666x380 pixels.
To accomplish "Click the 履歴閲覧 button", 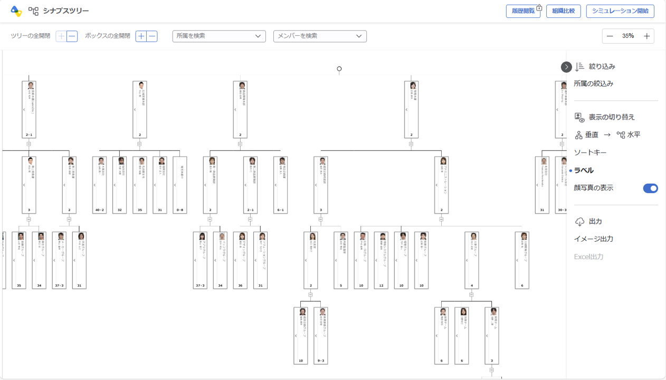I will click(522, 11).
